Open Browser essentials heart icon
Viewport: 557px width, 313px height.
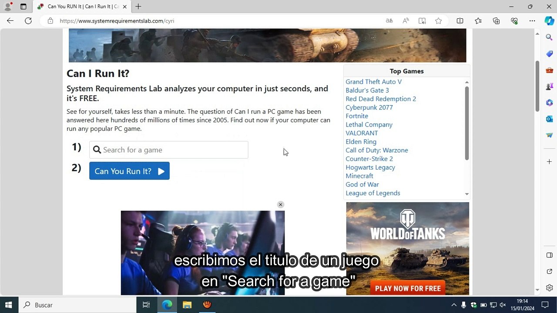[x=514, y=21]
